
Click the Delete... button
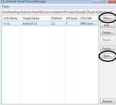tap(108, 33)
